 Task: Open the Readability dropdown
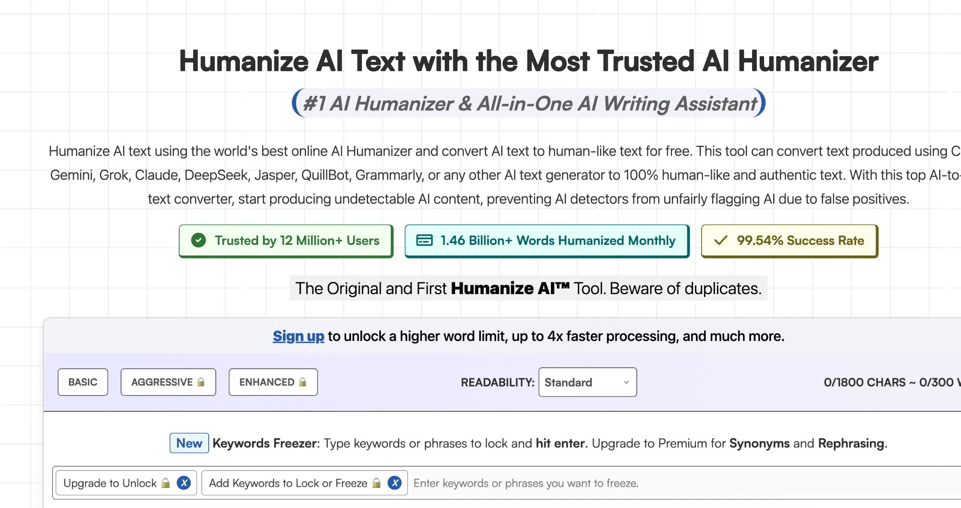pyautogui.click(x=587, y=382)
